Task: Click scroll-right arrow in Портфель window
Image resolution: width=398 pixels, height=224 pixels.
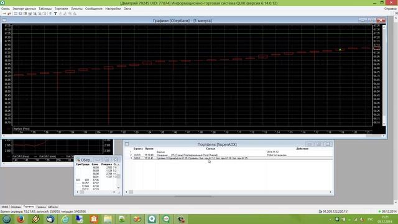Action: tap(330, 192)
